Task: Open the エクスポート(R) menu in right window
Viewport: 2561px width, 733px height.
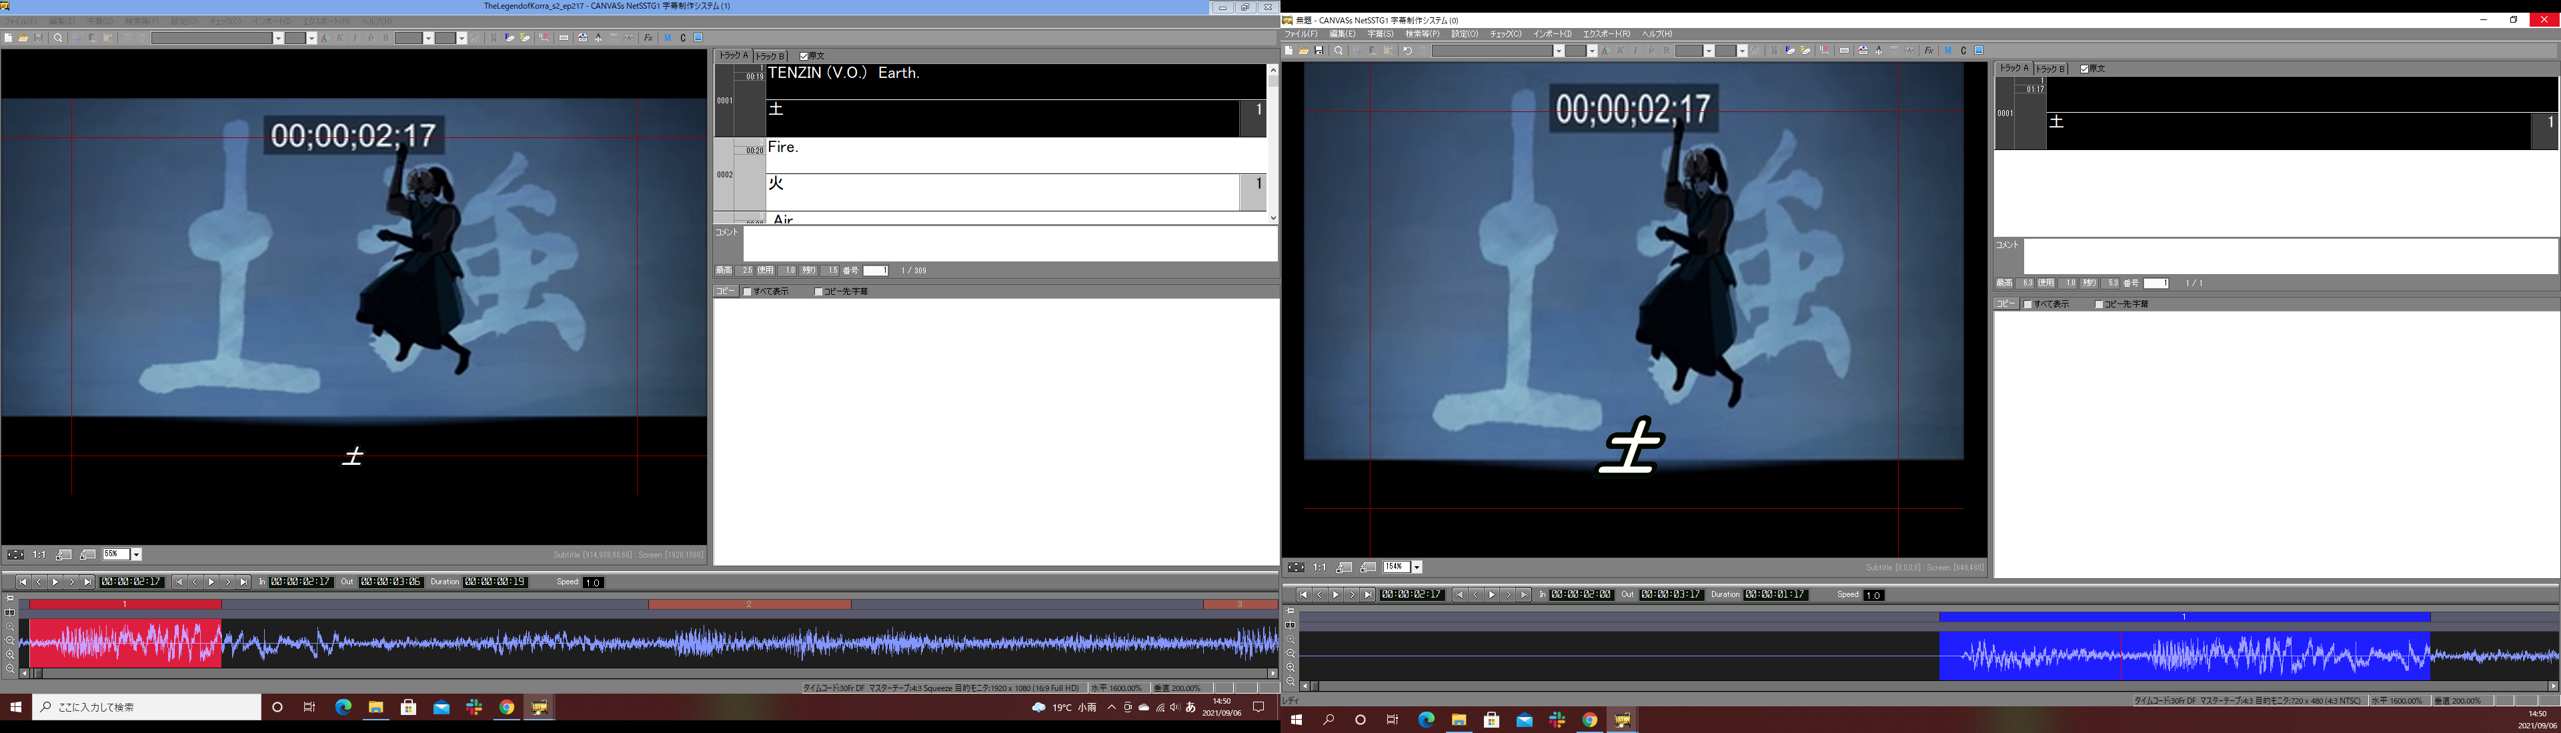Action: click(1607, 34)
